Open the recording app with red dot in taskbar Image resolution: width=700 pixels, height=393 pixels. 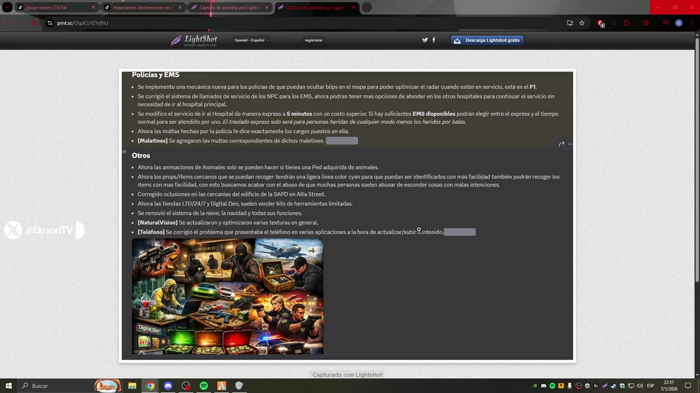coord(186,386)
